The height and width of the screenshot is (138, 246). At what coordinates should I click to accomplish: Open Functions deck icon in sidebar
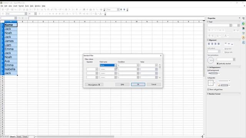click(243, 43)
